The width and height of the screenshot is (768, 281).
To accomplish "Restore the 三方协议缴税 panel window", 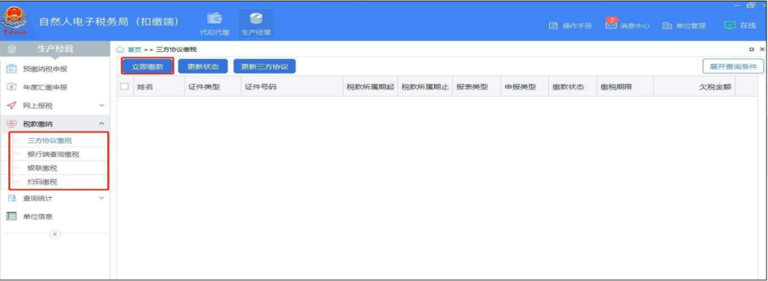I will coord(752,50).
